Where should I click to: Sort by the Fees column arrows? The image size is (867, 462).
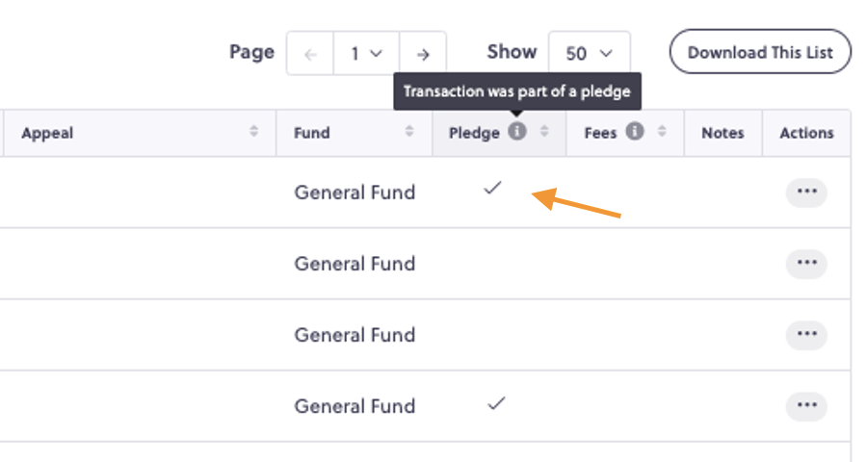coord(662,131)
